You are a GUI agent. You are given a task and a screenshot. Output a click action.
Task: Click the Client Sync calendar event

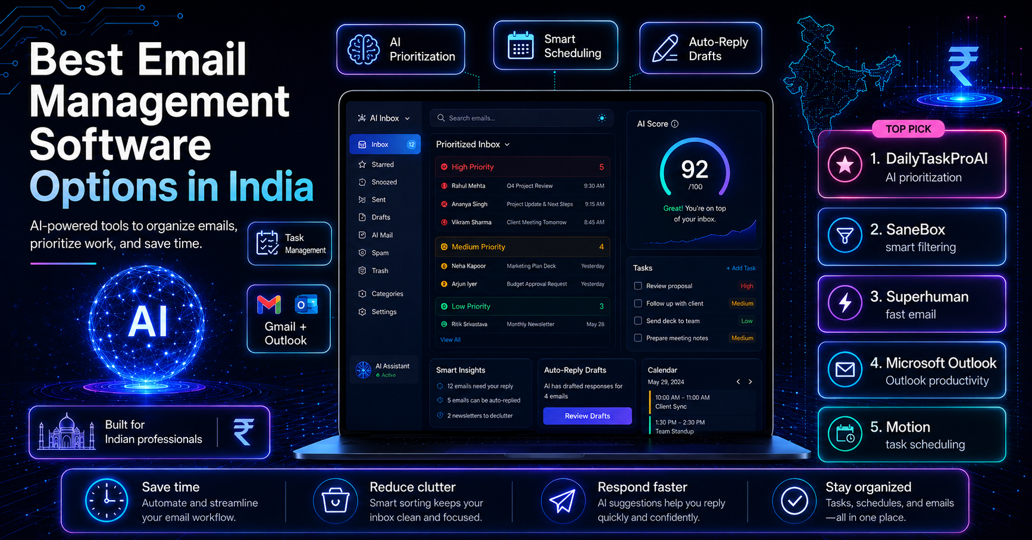(701, 402)
